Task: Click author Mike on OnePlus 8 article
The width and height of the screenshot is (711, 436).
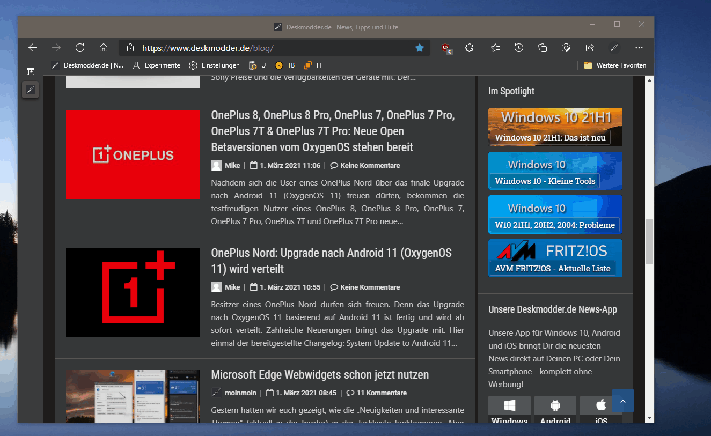Action: pyautogui.click(x=232, y=166)
